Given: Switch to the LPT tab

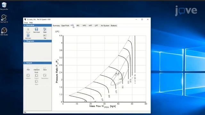Looking at the screenshot, I should pyautogui.click(x=96, y=26).
